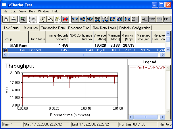173x129 pixels.
Task: Click the 95% Confidence Interval header
Action: 81,37
